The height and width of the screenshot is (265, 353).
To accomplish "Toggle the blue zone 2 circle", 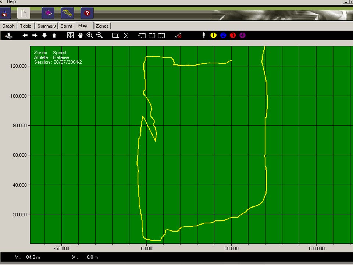I will point(223,35).
